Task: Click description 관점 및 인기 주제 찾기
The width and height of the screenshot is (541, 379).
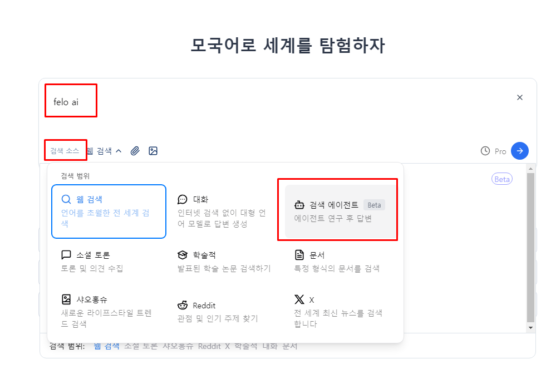Action: pos(218,318)
